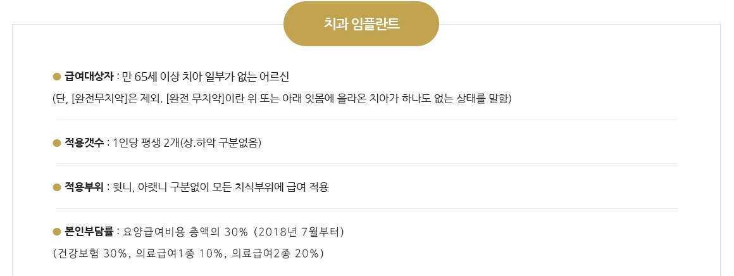734x276 pixels.
Task: Click the gold bullet beside 본인부담률
Action: coord(57,232)
